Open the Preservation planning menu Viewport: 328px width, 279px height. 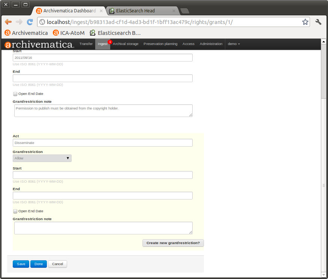[160, 44]
